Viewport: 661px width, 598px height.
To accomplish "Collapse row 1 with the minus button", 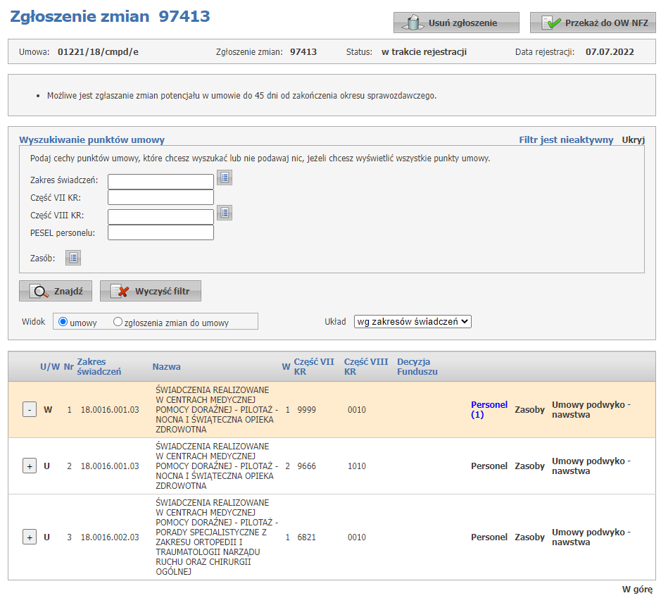I will [x=30, y=409].
